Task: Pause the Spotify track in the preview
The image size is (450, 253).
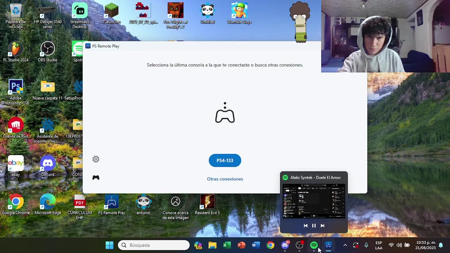Action: [314, 226]
